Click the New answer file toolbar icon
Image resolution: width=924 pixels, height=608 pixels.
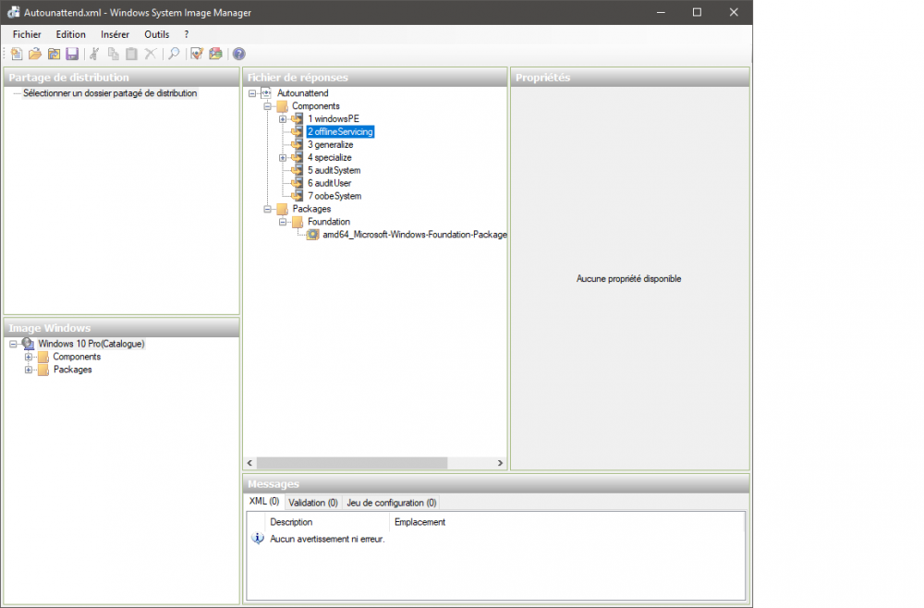point(17,54)
